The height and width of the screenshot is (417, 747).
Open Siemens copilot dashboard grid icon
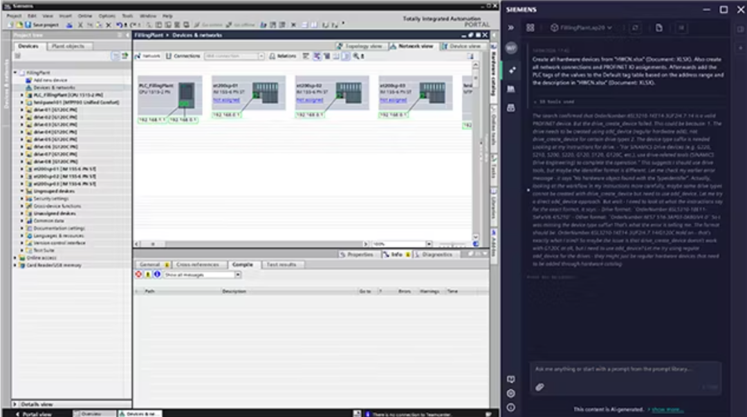tap(531, 28)
